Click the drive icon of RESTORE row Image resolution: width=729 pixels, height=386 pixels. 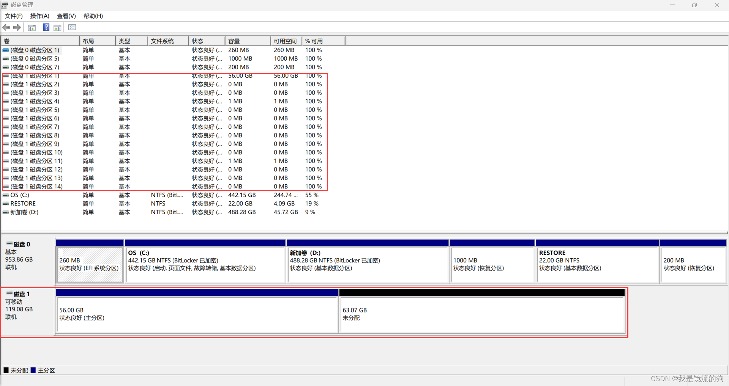coord(6,204)
